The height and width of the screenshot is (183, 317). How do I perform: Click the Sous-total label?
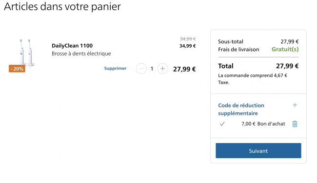point(231,41)
